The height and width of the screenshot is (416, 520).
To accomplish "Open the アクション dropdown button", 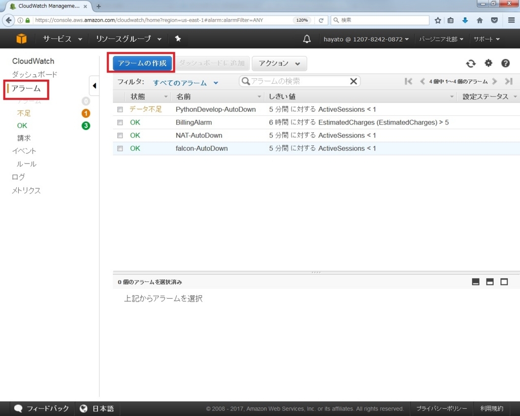I will (279, 63).
